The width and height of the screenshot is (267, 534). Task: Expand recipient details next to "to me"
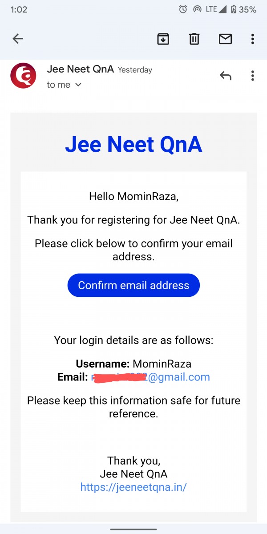tap(78, 85)
